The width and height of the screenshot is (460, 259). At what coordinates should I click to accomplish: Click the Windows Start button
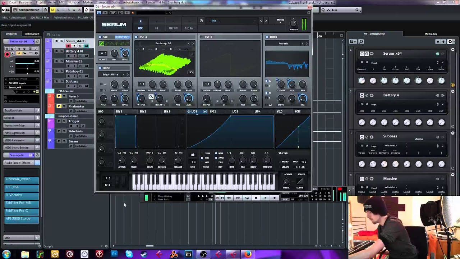(6, 254)
